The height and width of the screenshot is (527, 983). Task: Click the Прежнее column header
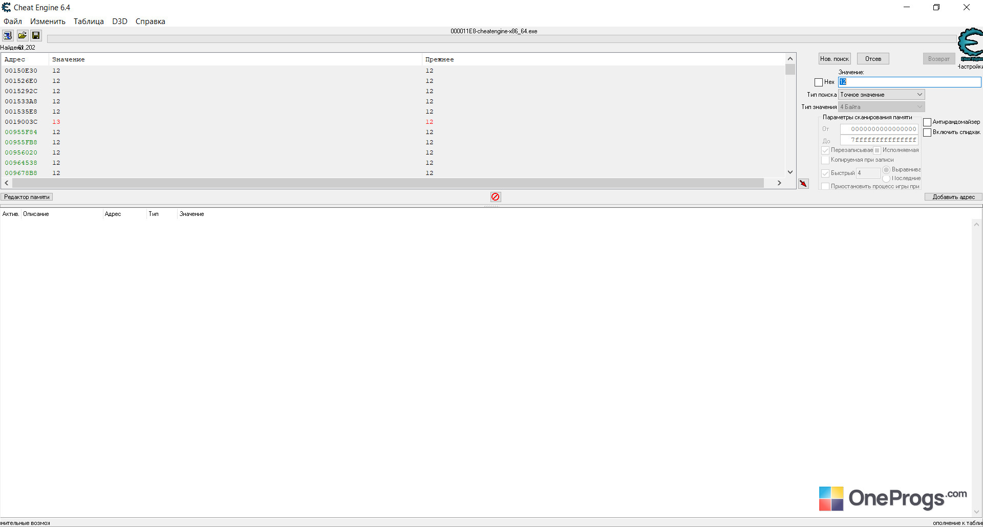[x=603, y=59]
